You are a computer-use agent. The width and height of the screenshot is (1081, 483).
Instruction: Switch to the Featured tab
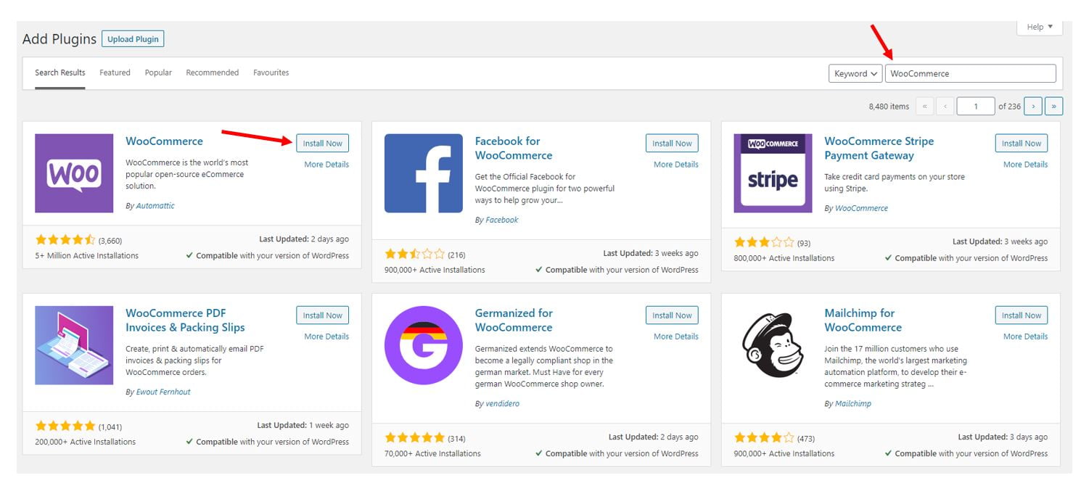click(115, 73)
